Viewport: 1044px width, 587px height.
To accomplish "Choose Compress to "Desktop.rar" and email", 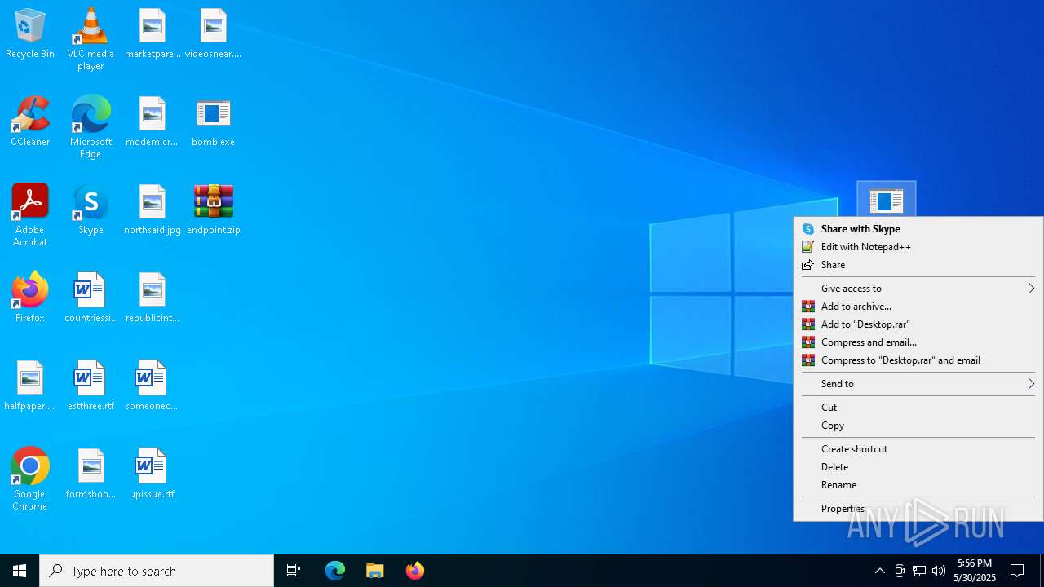I will pos(918,360).
